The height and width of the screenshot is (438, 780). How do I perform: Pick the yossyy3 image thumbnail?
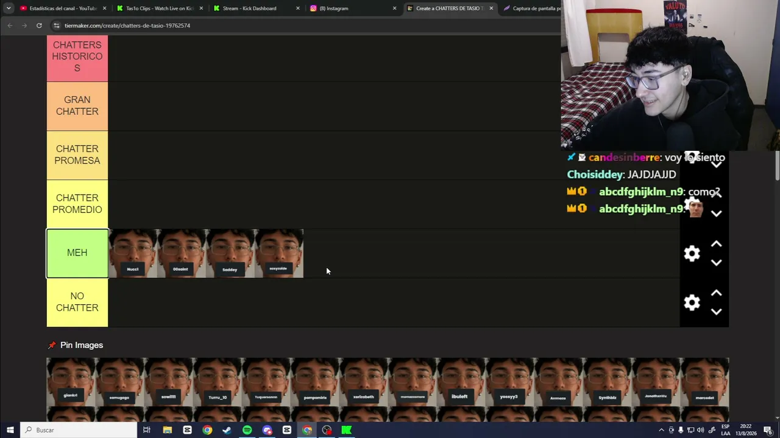click(x=509, y=382)
